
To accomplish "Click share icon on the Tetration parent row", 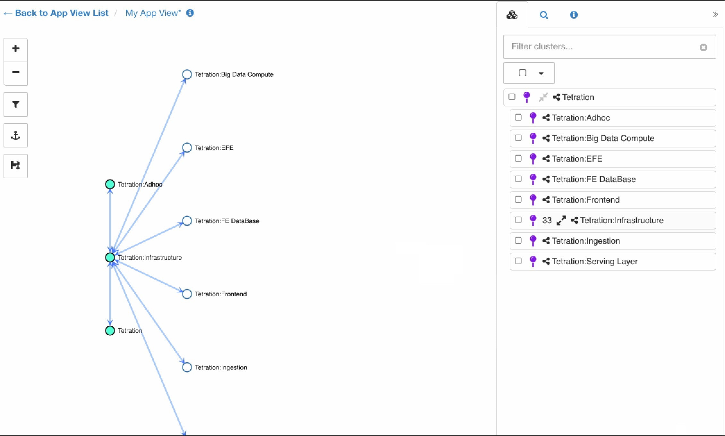I will [x=556, y=97].
